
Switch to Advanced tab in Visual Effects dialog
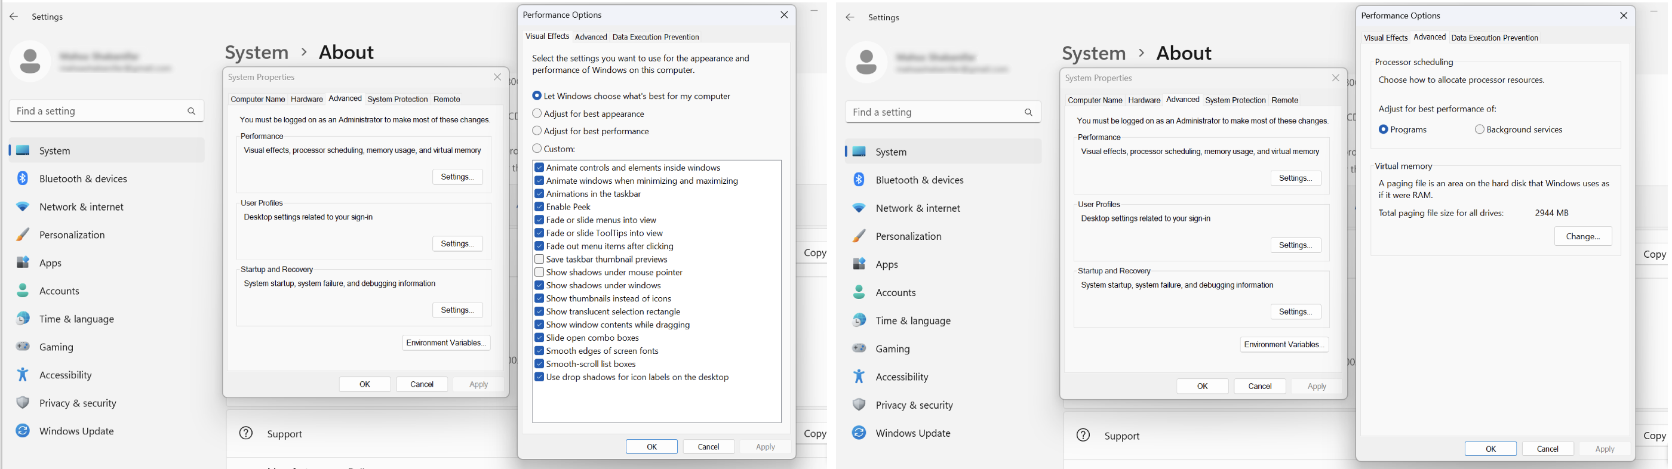click(x=591, y=37)
